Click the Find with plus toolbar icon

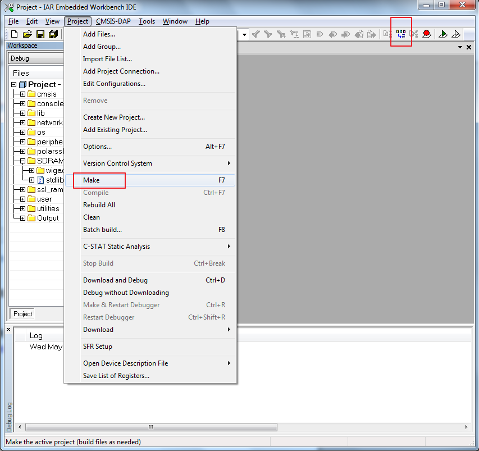[x=281, y=34]
